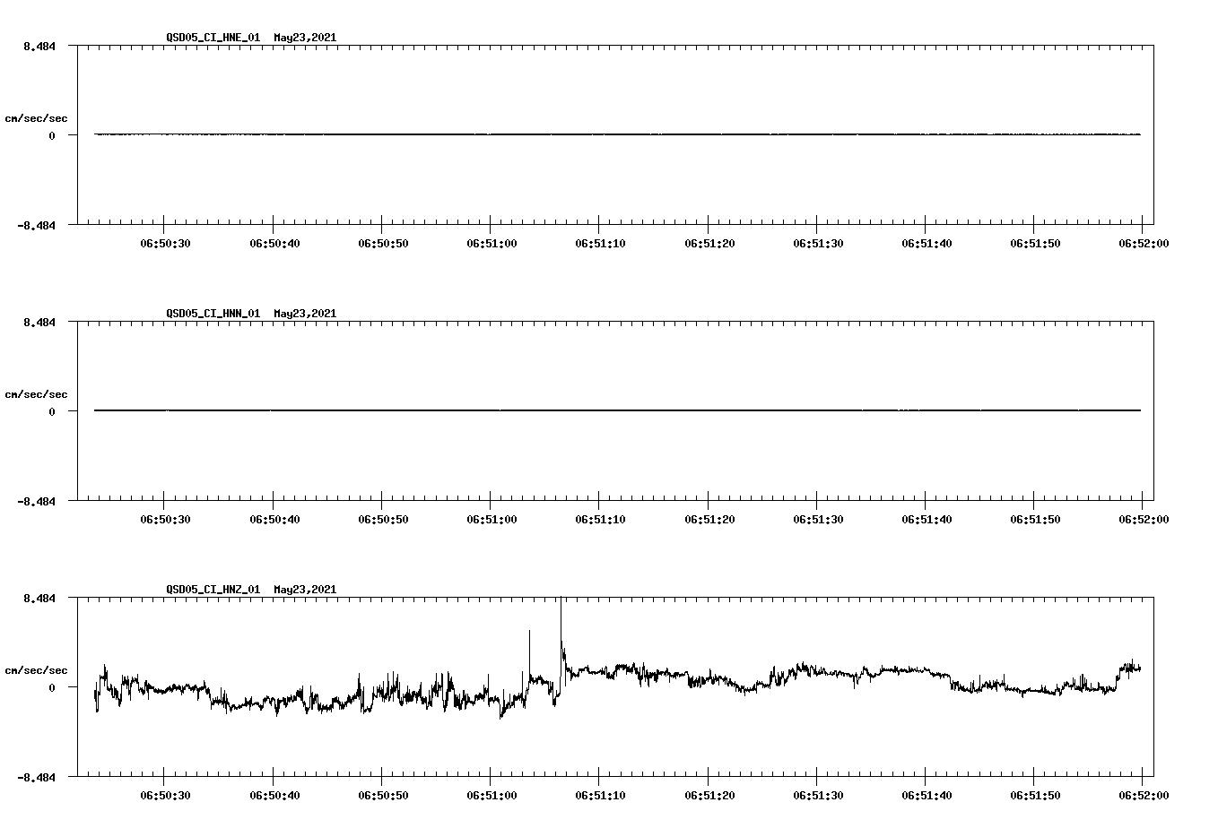Image resolution: width=1218 pixels, height=828 pixels.
Task: Click the smaller spike before the tallest HNZ spike
Action: (x=529, y=654)
